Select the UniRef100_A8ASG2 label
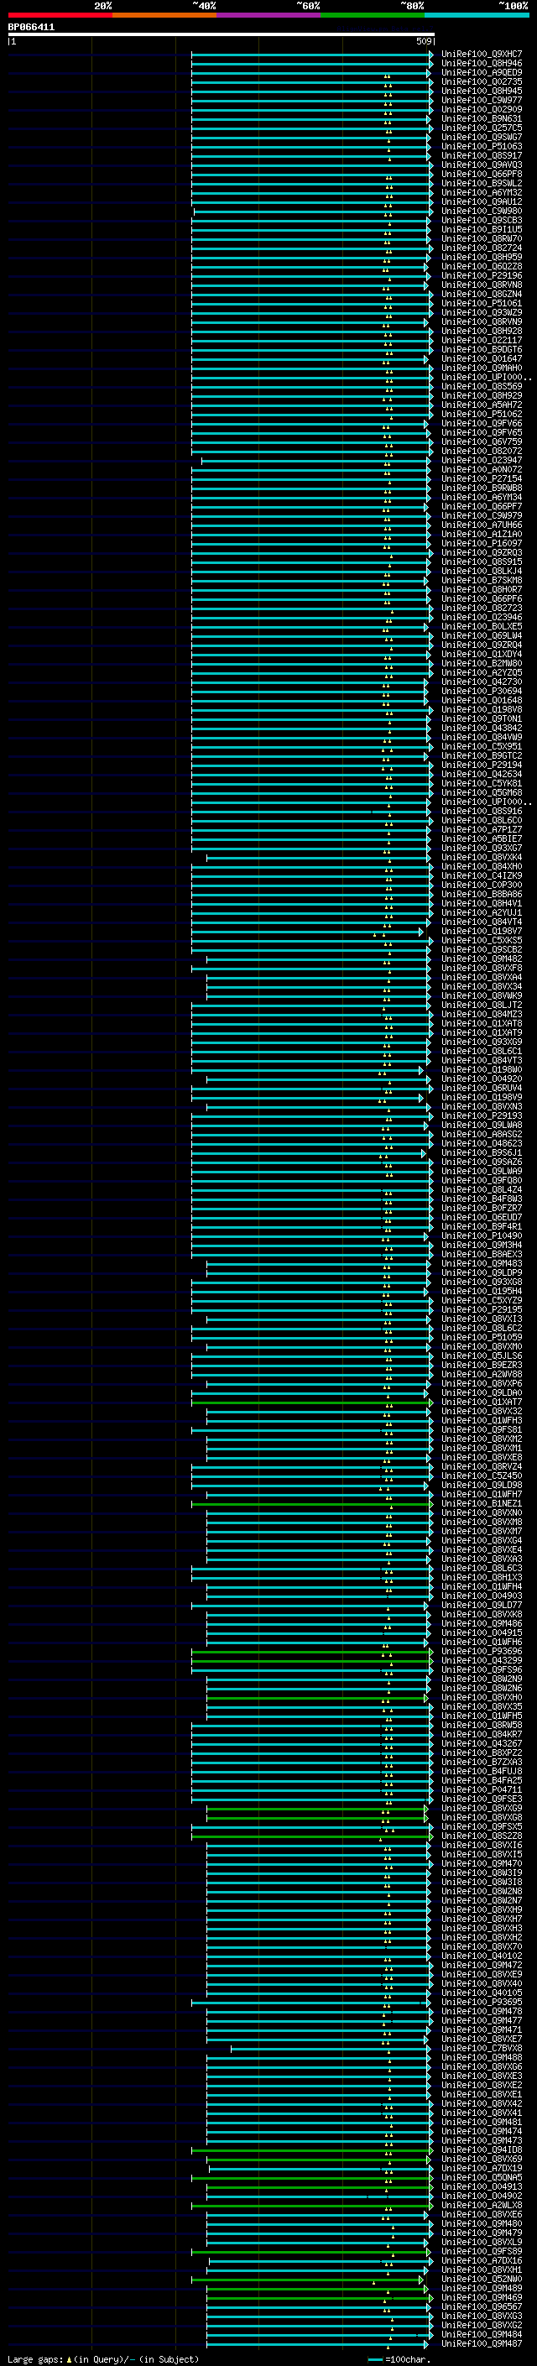Screen dimensions: 537x2366 click(481, 1135)
